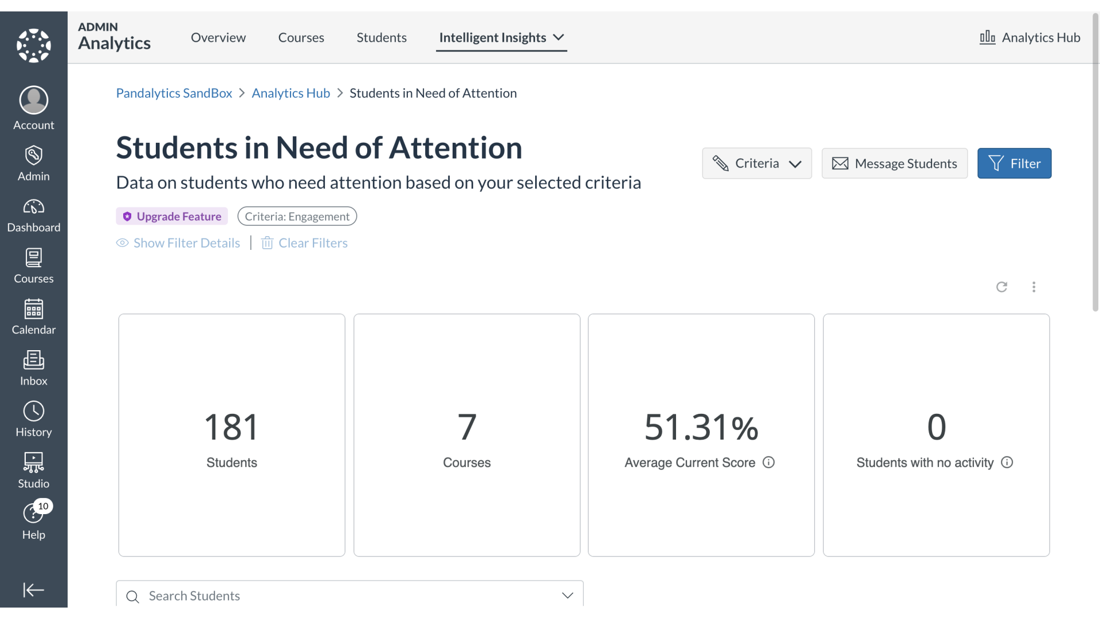Open Help with notification badge
Image resolution: width=1100 pixels, height=619 pixels.
coord(33,520)
